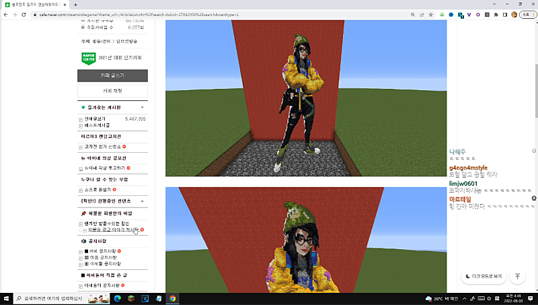This screenshot has width=538, height=305.
Task: Open the 뉴이네 의상 투고하기 board
Action: click(x=105, y=168)
